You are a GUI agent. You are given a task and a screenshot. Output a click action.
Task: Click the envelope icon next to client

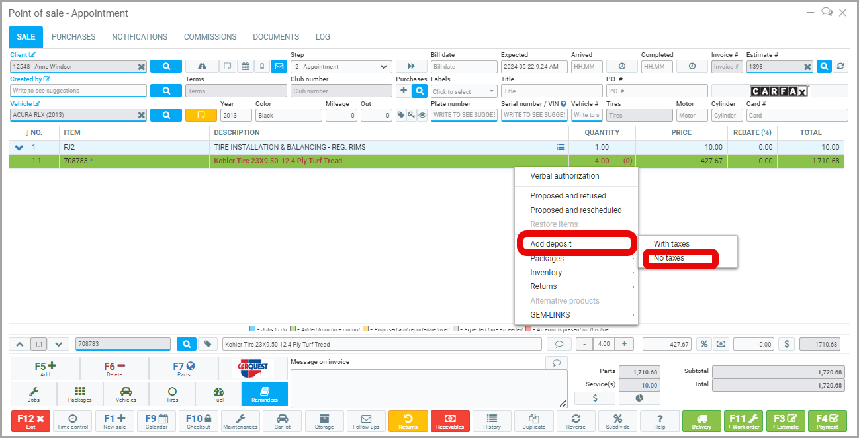(279, 66)
